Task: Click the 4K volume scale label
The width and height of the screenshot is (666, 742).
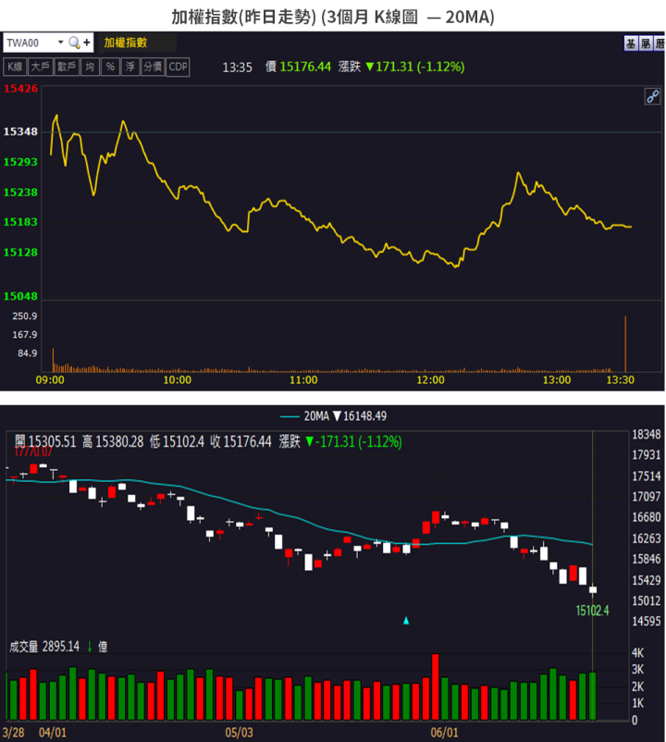Action: click(637, 653)
